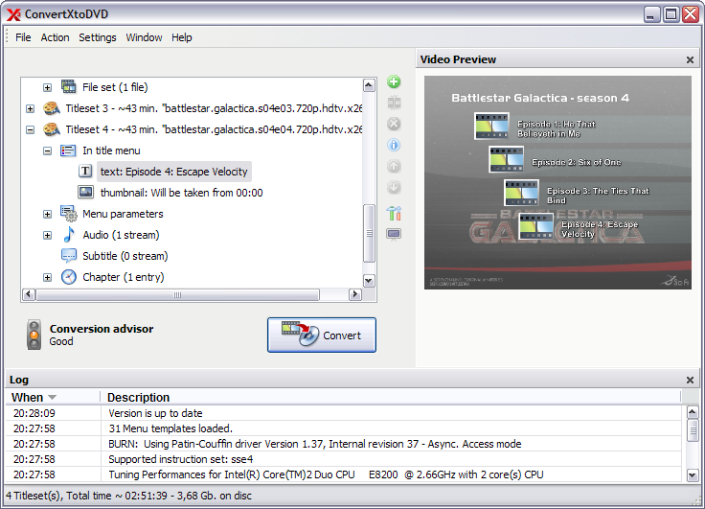Expand the Audio (1 stream) node

pos(47,235)
